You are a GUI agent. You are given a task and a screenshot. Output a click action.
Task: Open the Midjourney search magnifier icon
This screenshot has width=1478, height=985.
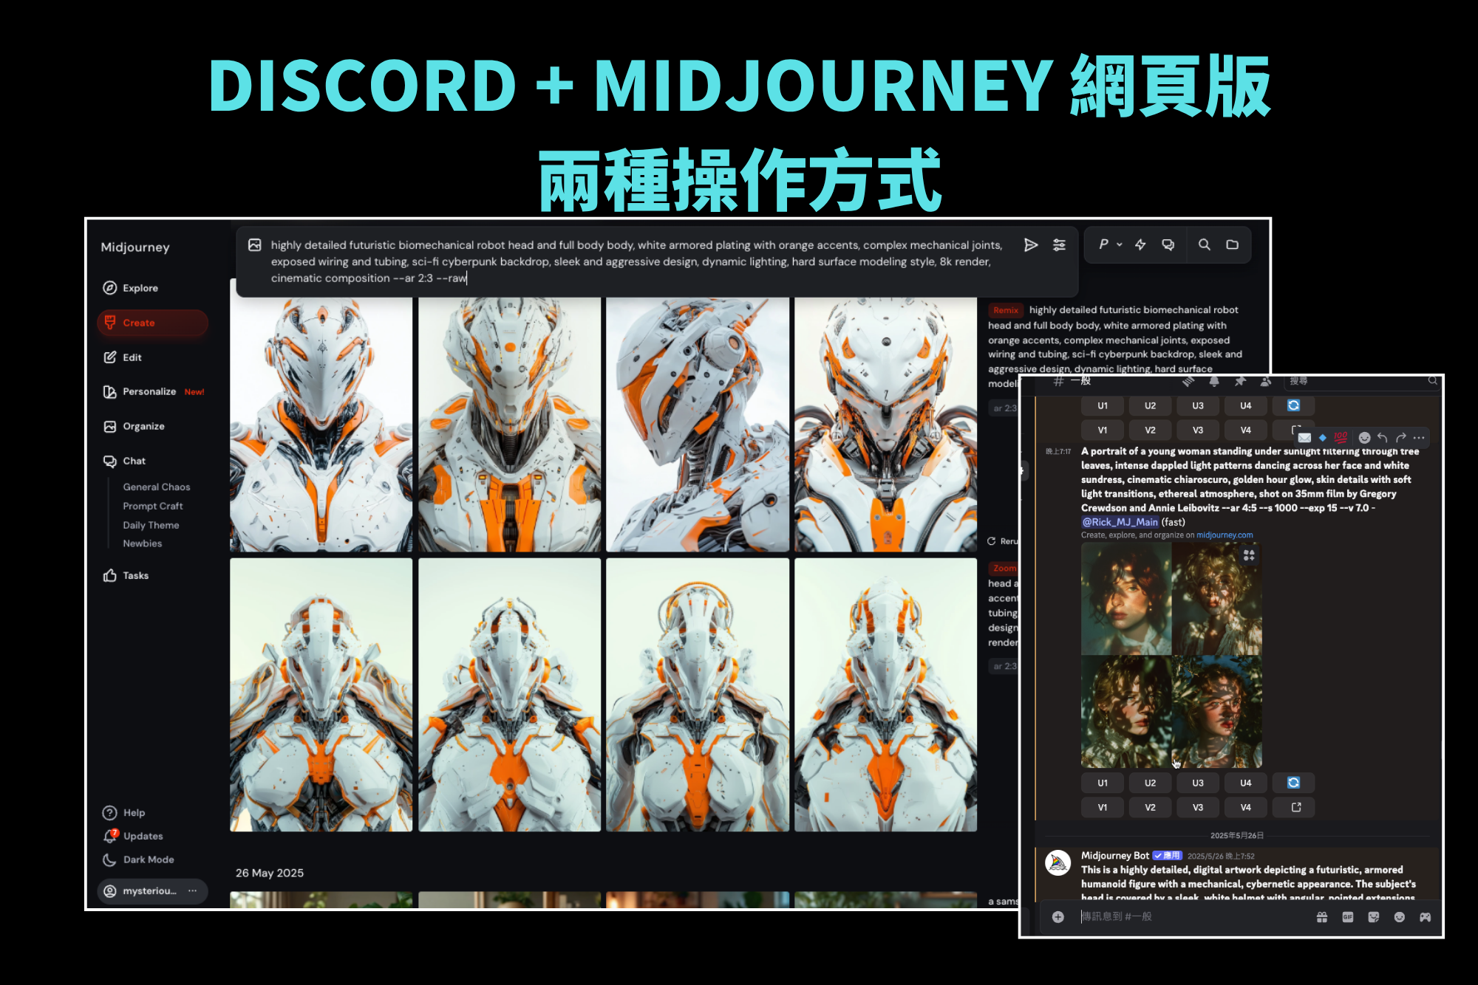click(1204, 244)
